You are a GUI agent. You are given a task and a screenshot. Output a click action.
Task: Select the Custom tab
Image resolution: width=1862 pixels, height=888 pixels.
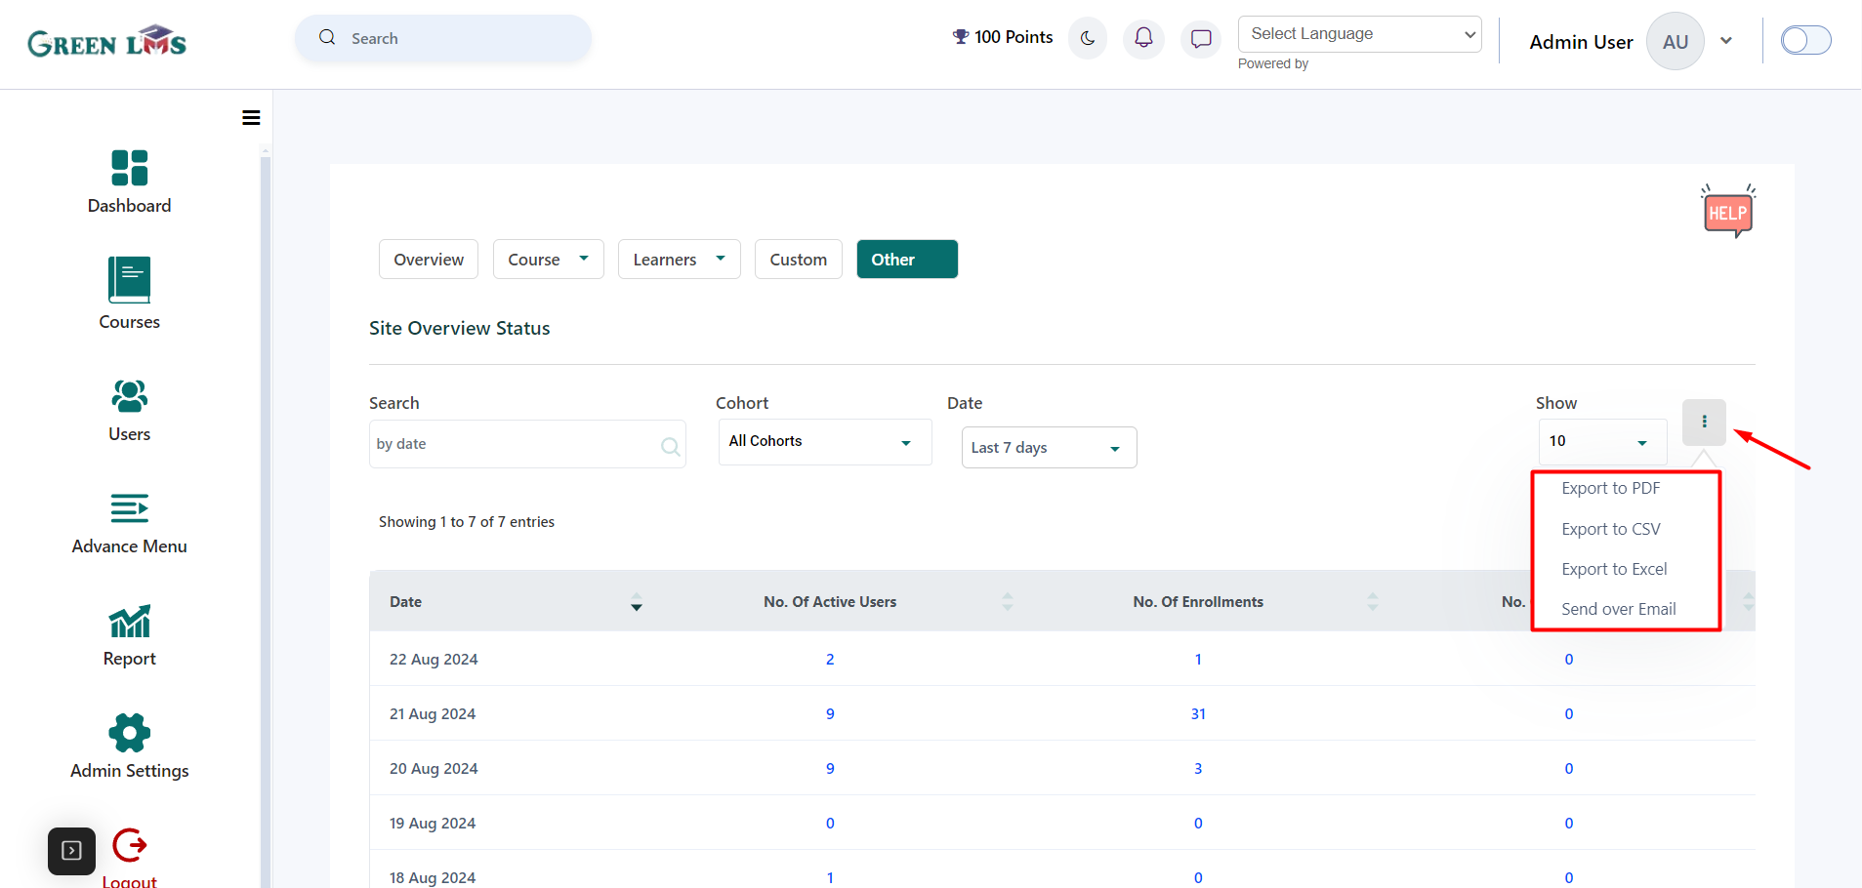click(798, 259)
